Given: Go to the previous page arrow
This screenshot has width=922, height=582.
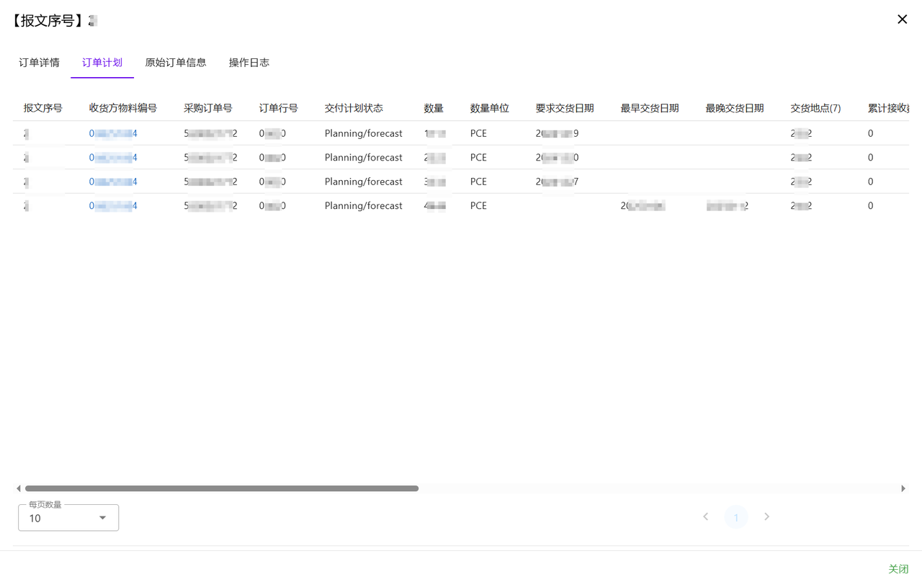Looking at the screenshot, I should click(x=706, y=516).
